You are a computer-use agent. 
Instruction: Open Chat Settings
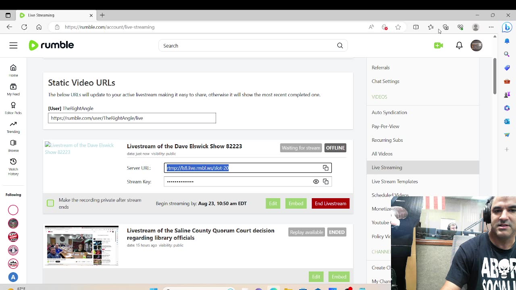(385, 81)
